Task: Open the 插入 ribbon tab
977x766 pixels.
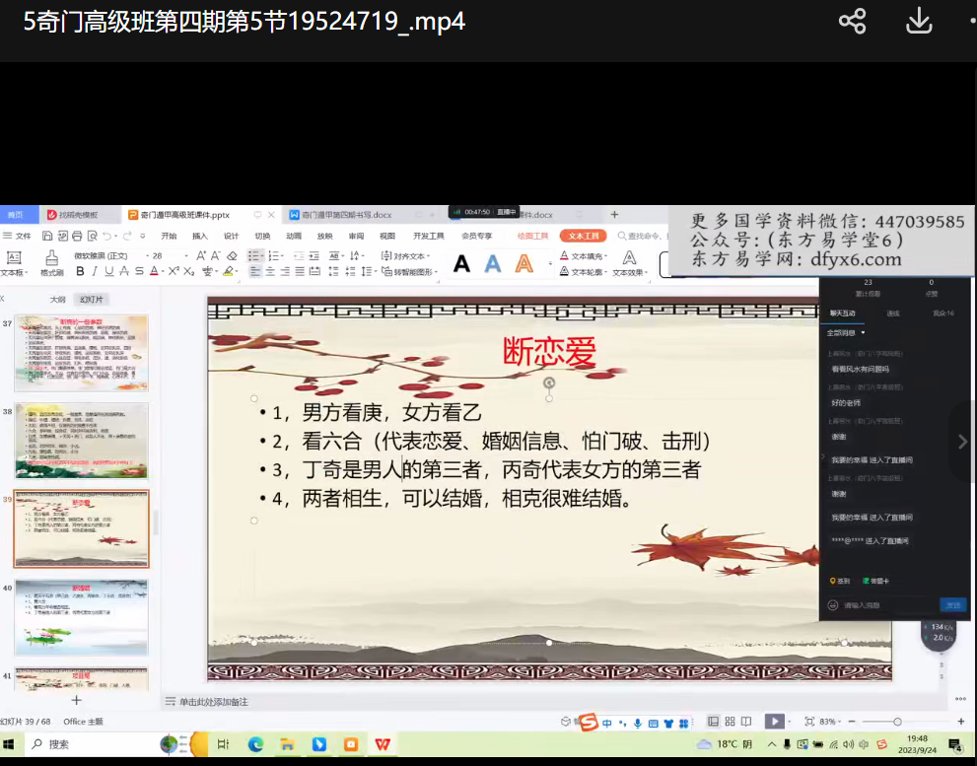Action: tap(200, 237)
